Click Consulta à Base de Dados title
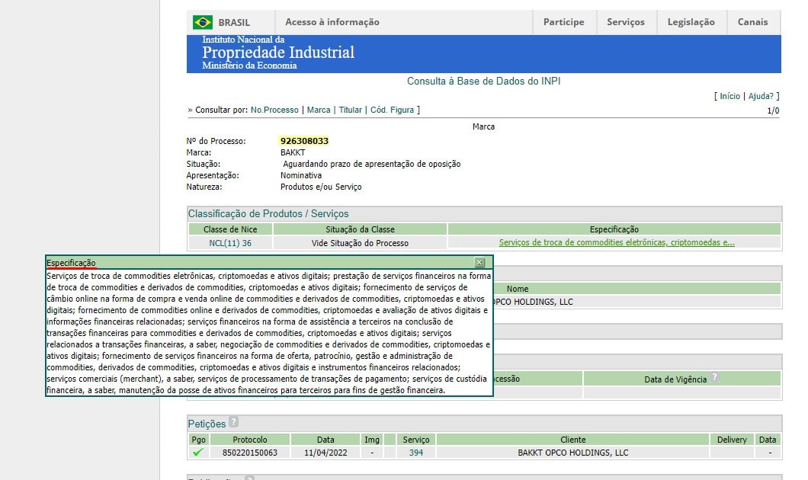 [483, 81]
